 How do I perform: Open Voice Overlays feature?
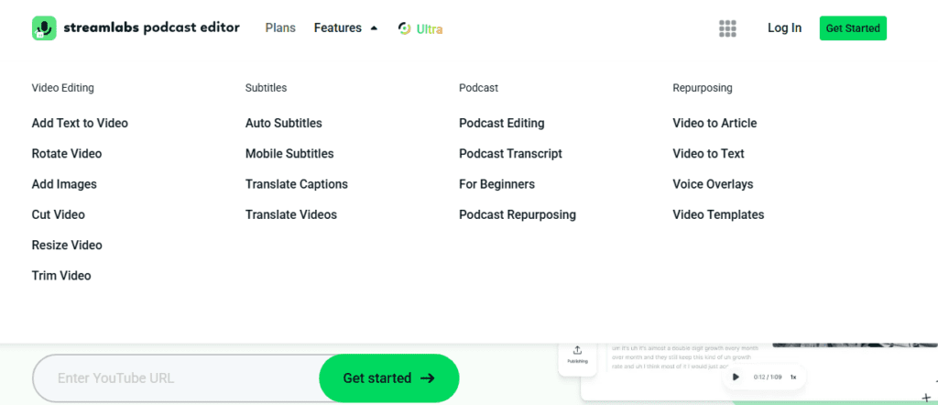(713, 184)
